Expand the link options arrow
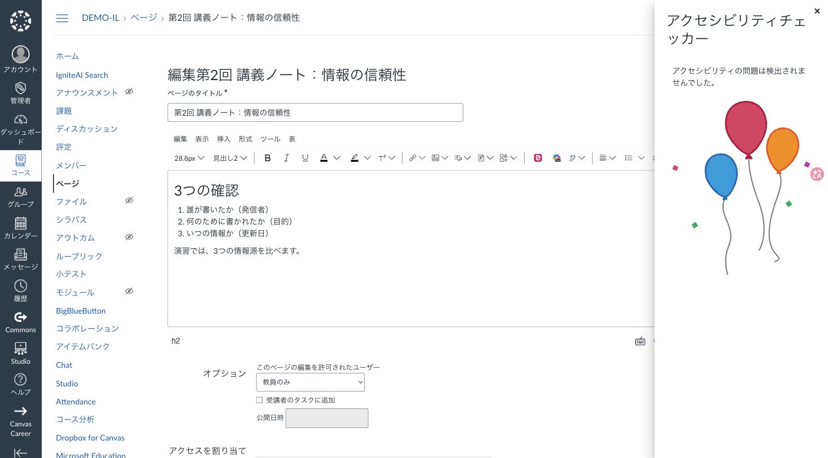Image resolution: width=828 pixels, height=458 pixels. (422, 158)
